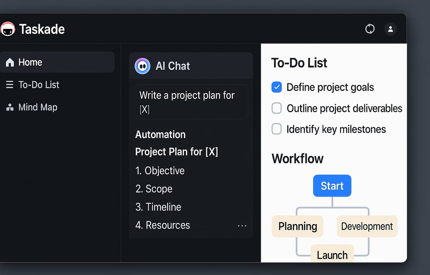Image resolution: width=430 pixels, height=275 pixels.
Task: Select the 4. Resources list item
Action: pyautogui.click(x=163, y=225)
